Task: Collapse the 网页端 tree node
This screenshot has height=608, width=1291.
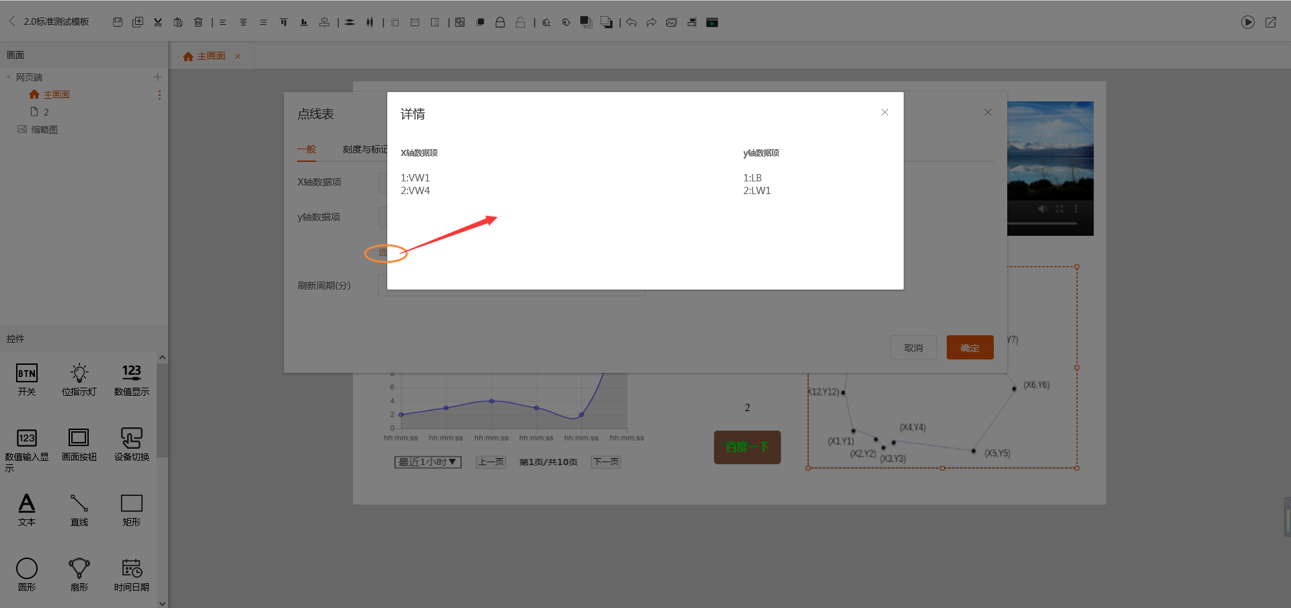Action: click(8, 77)
